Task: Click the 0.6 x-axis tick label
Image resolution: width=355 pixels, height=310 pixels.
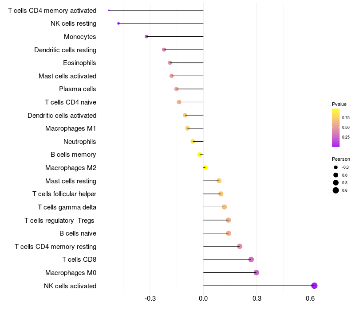Action: click(x=310, y=298)
